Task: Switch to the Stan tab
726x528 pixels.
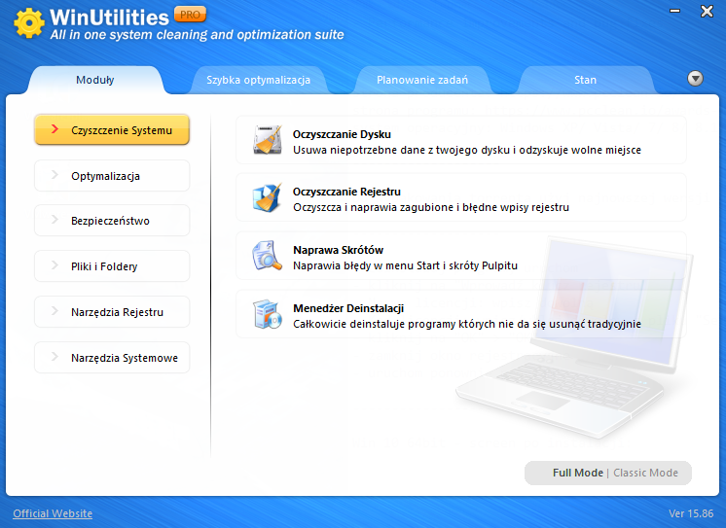Action: pos(585,80)
